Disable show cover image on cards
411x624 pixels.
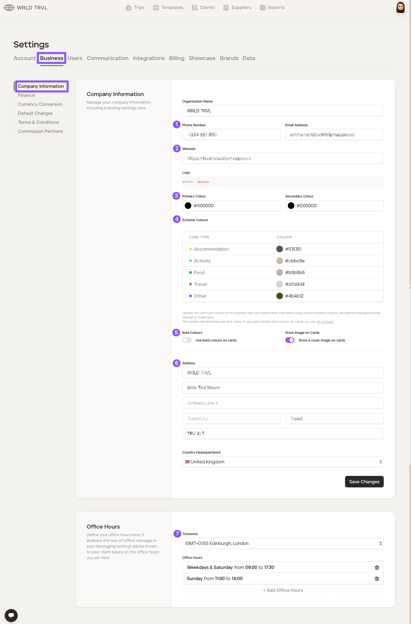[x=290, y=340]
